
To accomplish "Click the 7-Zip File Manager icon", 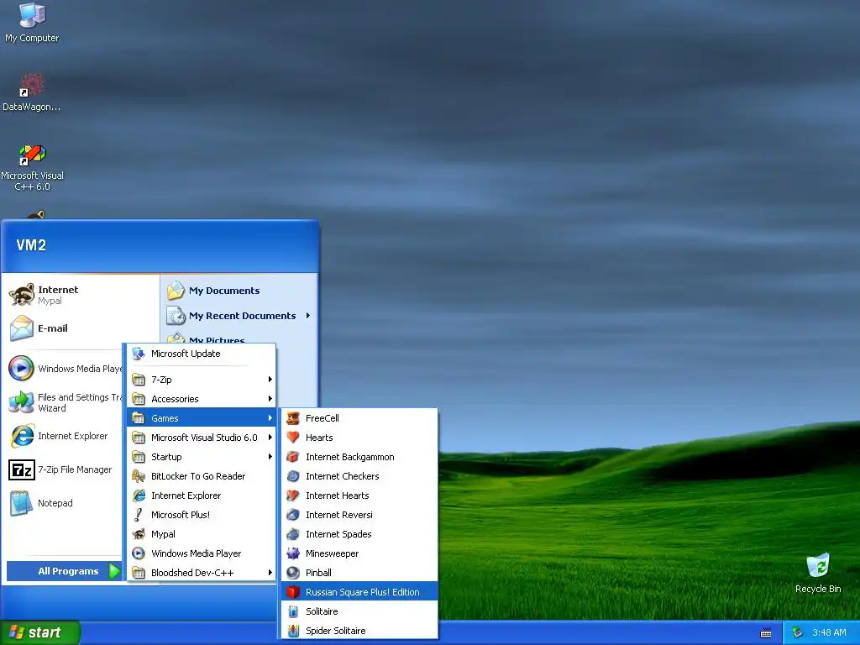I will tap(22, 469).
